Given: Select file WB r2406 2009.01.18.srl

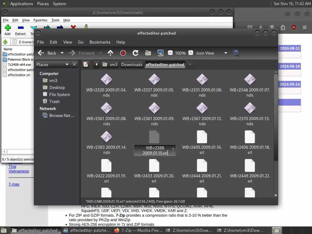Looking at the screenshot, I should pos(250,143).
